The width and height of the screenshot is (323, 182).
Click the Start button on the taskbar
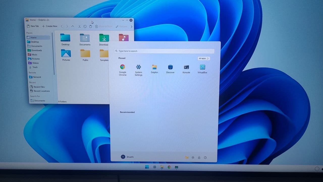[147, 167]
